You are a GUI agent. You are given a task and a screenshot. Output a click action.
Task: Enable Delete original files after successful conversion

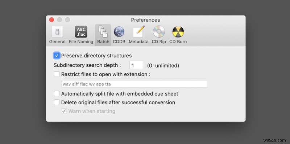tap(57, 102)
